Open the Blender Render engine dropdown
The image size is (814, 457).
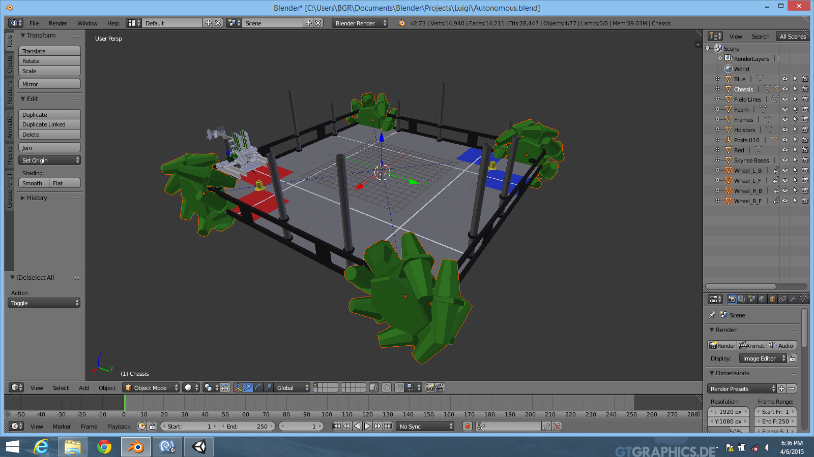[x=360, y=23]
